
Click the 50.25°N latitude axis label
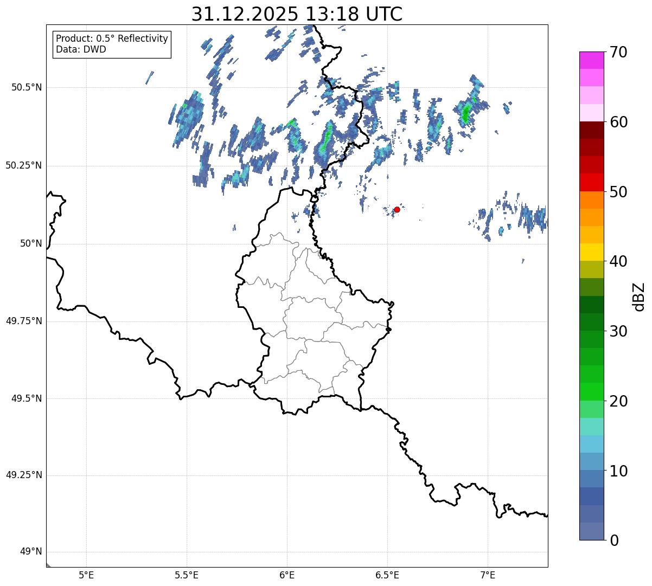[24, 165]
